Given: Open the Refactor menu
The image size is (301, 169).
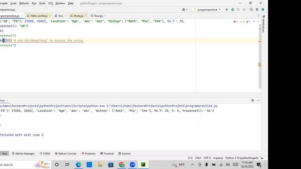Looking at the screenshot, I should [24, 3].
